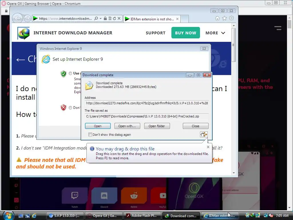The image size is (293, 220).
Task: Click the security lock icon in address bar
Action: [x=105, y=18]
